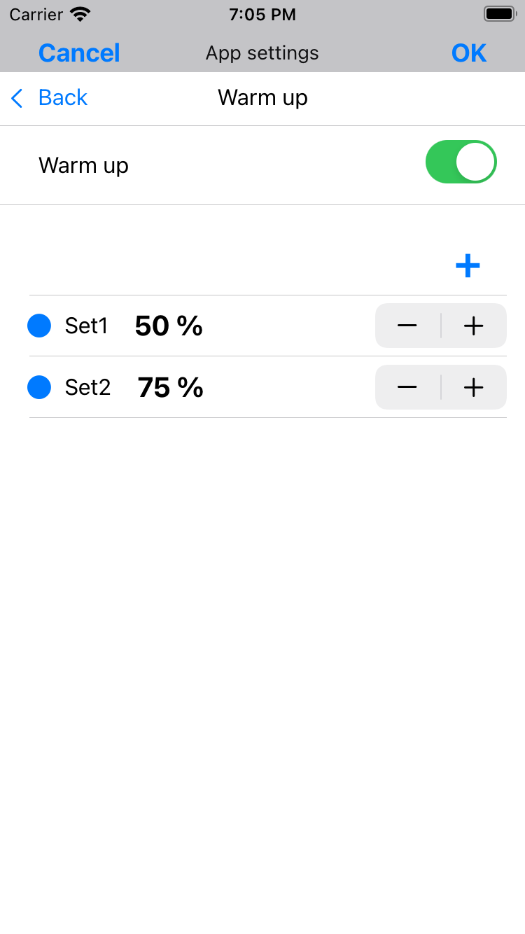This screenshot has width=525, height=934.
Task: Tap the blue plus to add a warm-up set
Action: [x=468, y=265]
